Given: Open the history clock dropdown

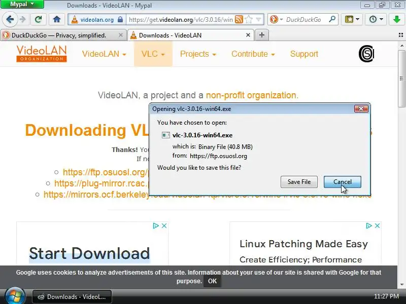Looking at the screenshot, I should [376, 19].
